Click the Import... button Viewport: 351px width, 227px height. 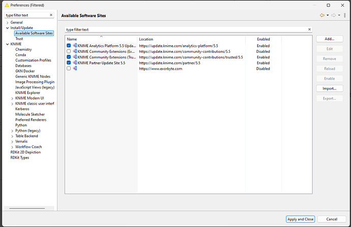pyautogui.click(x=330, y=88)
